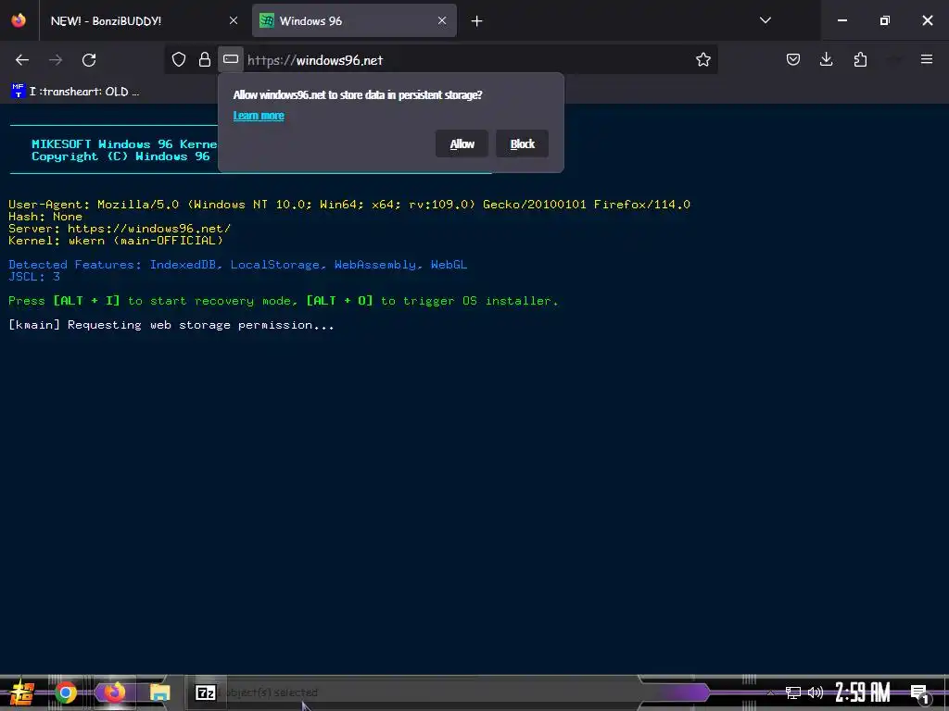This screenshot has width=949, height=711.
Task: Save page to Pocket
Action: pyautogui.click(x=793, y=59)
